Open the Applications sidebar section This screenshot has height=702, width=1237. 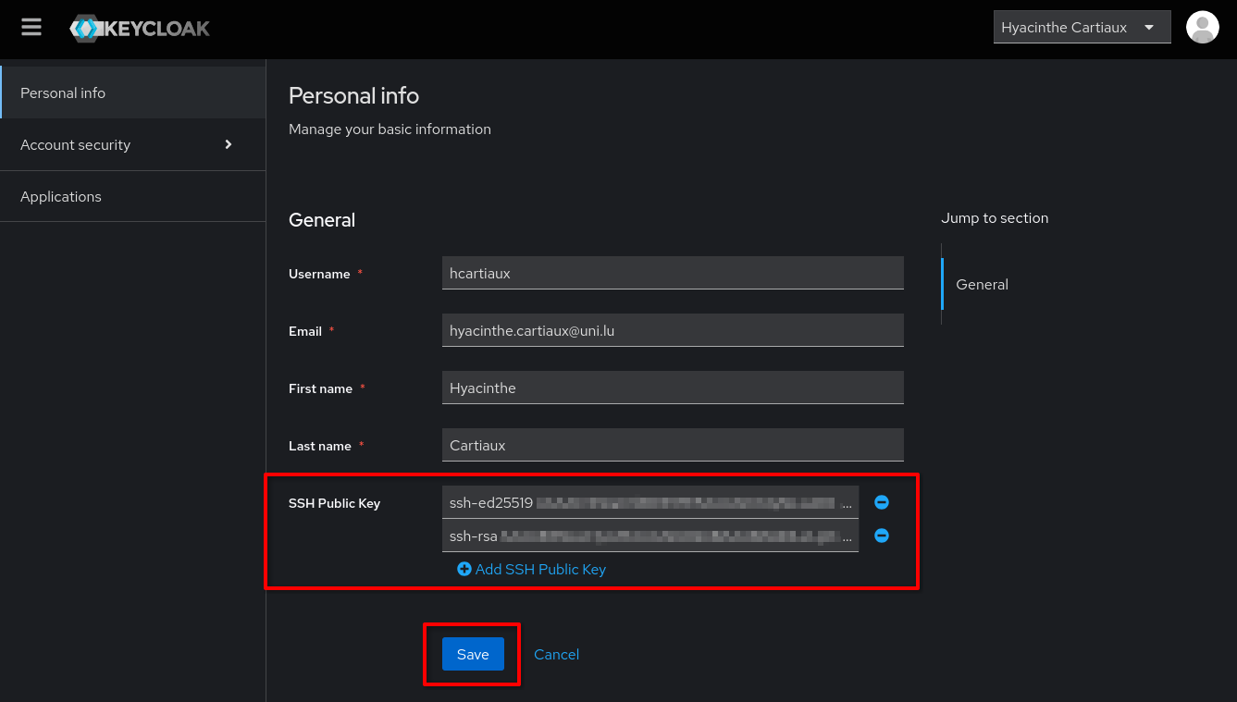[x=60, y=196]
